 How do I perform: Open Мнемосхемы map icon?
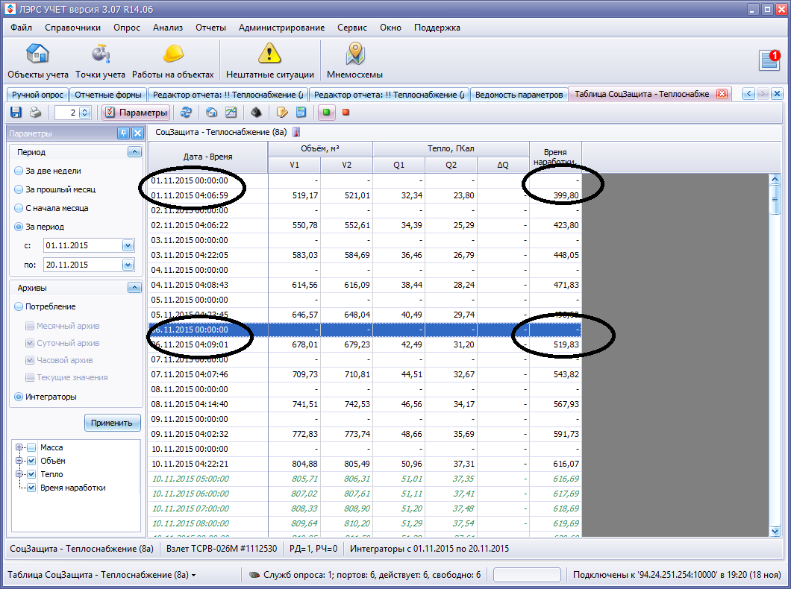354,61
